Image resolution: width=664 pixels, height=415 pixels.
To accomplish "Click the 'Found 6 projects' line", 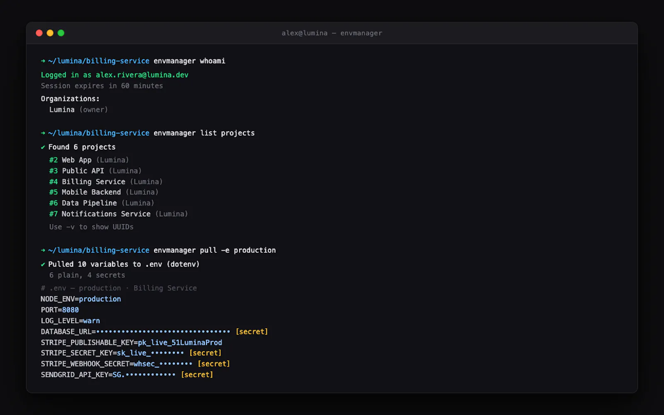I will tap(82, 147).
